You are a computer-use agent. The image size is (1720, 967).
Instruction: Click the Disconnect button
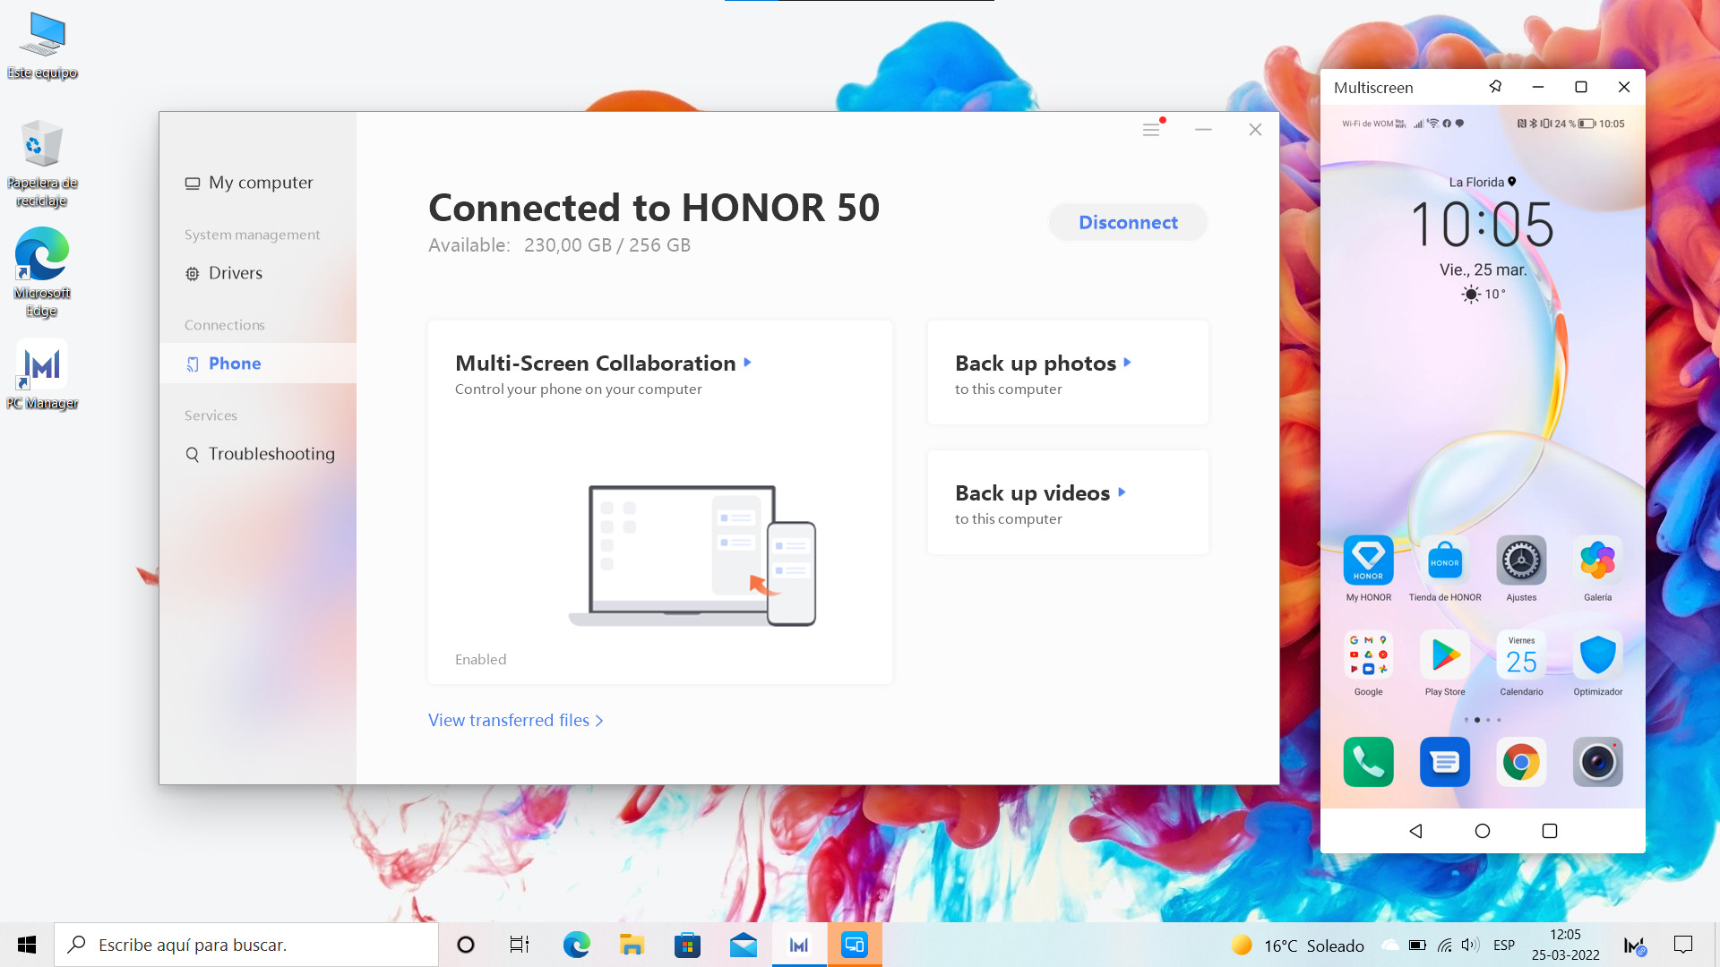(1128, 222)
